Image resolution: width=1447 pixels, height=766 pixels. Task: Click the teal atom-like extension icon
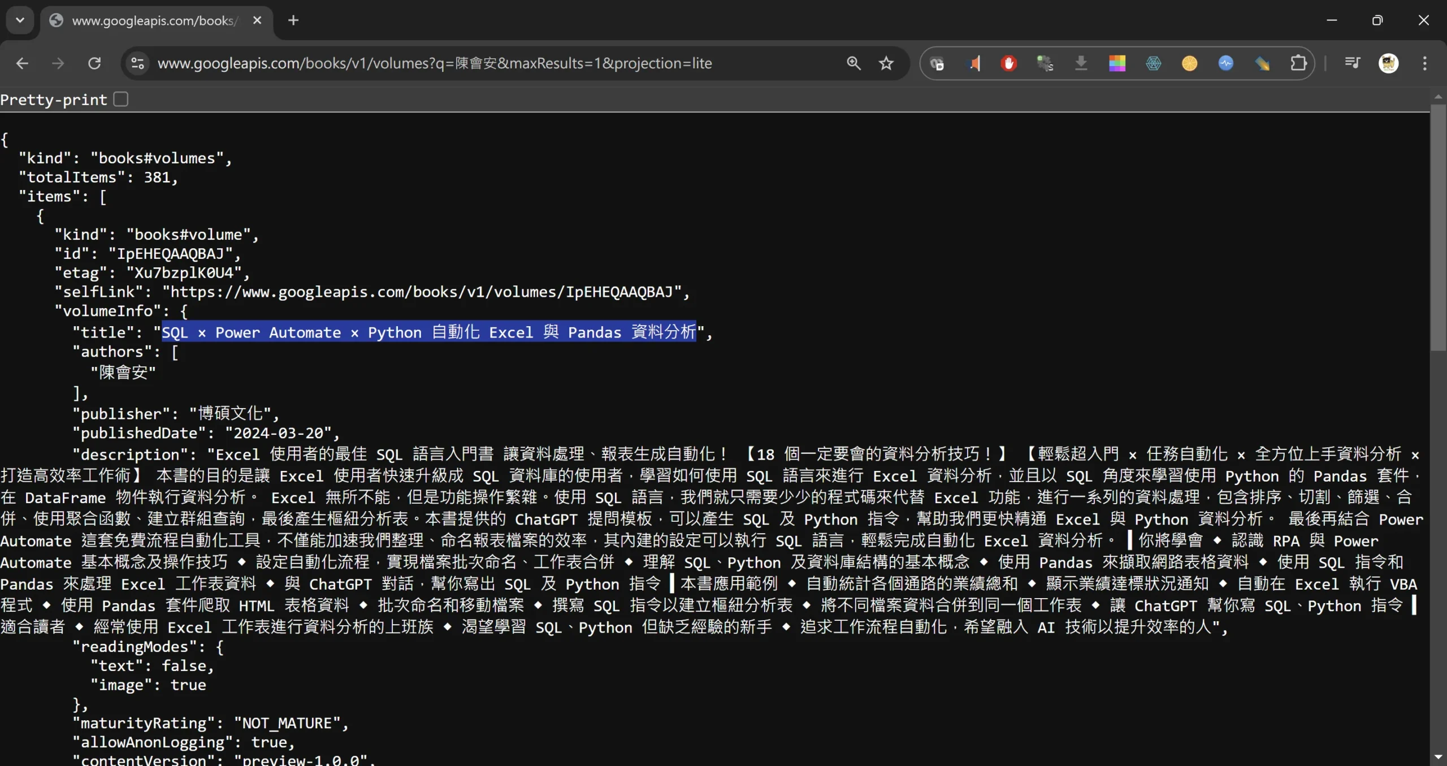click(x=1153, y=63)
